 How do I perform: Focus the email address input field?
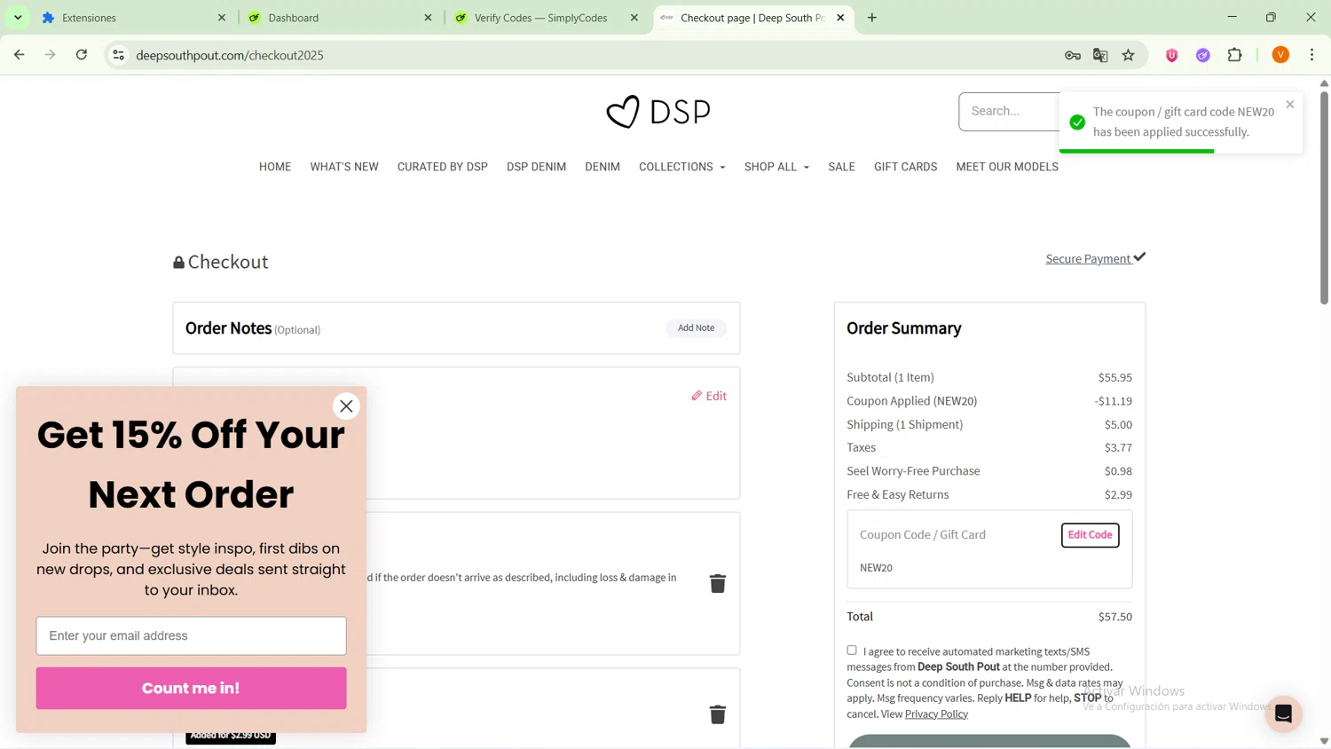pos(191,635)
